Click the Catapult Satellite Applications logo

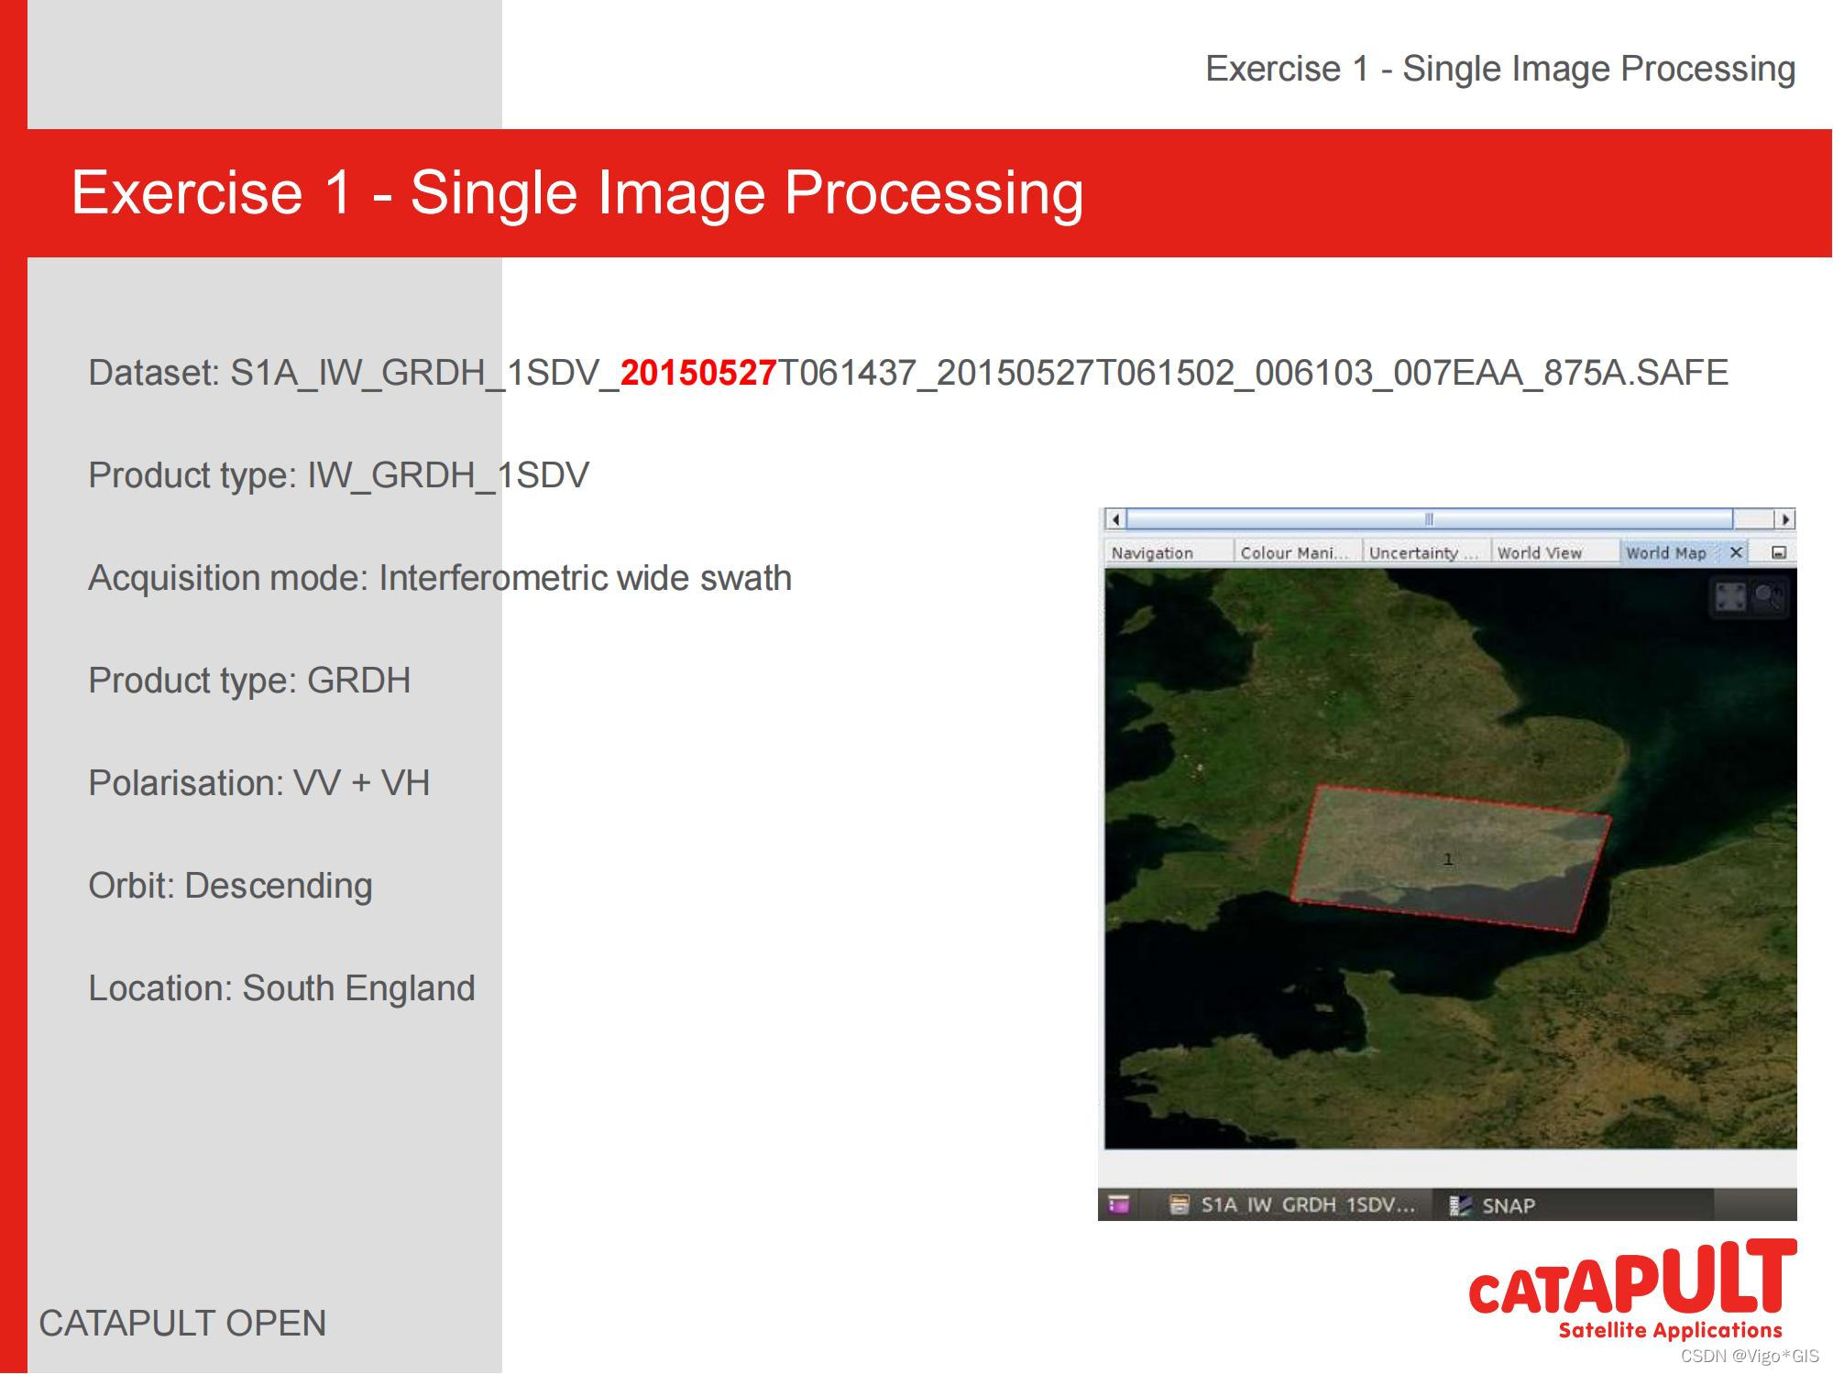1632,1291
